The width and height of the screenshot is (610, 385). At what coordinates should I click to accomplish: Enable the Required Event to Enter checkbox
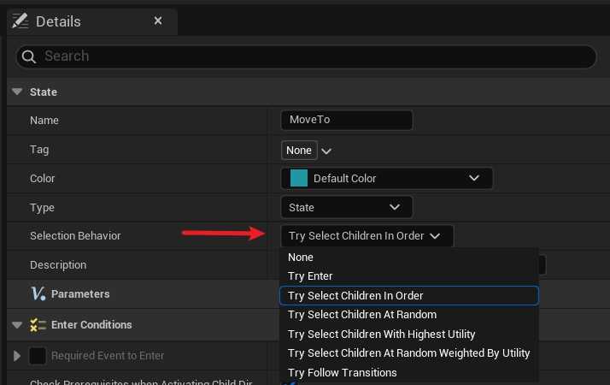[38, 355]
